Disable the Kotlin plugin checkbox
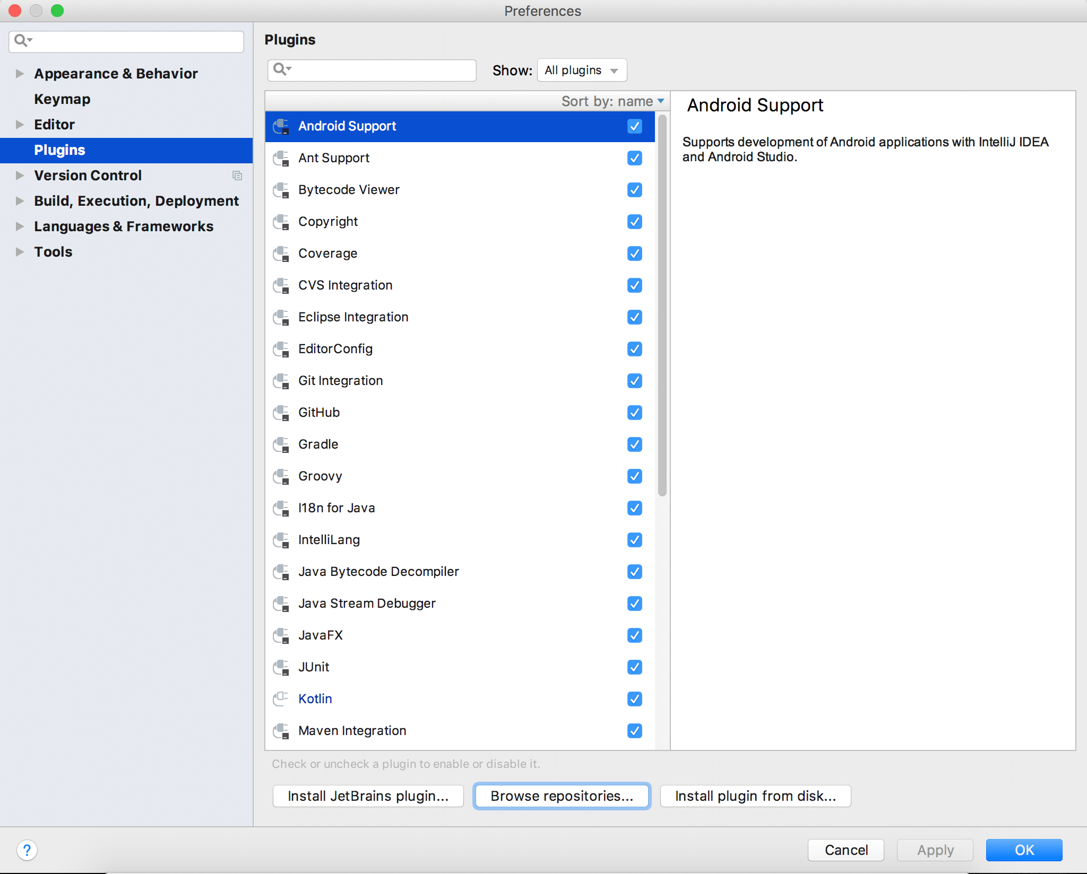 click(634, 699)
